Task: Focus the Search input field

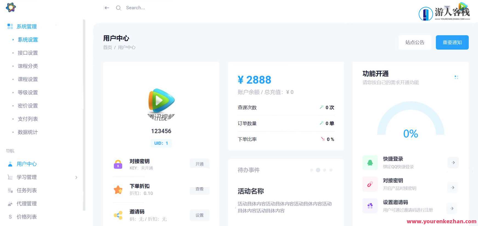Action: click(135, 8)
